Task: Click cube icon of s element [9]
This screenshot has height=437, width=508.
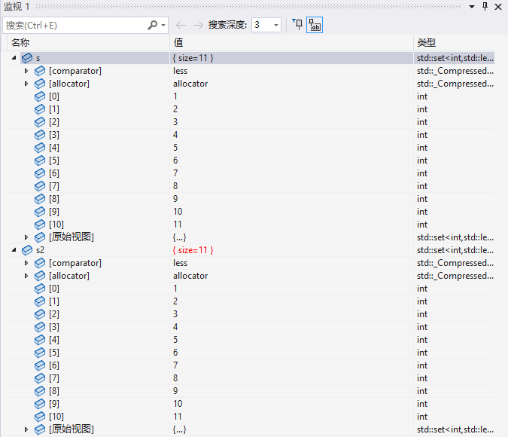Action: click(x=40, y=212)
